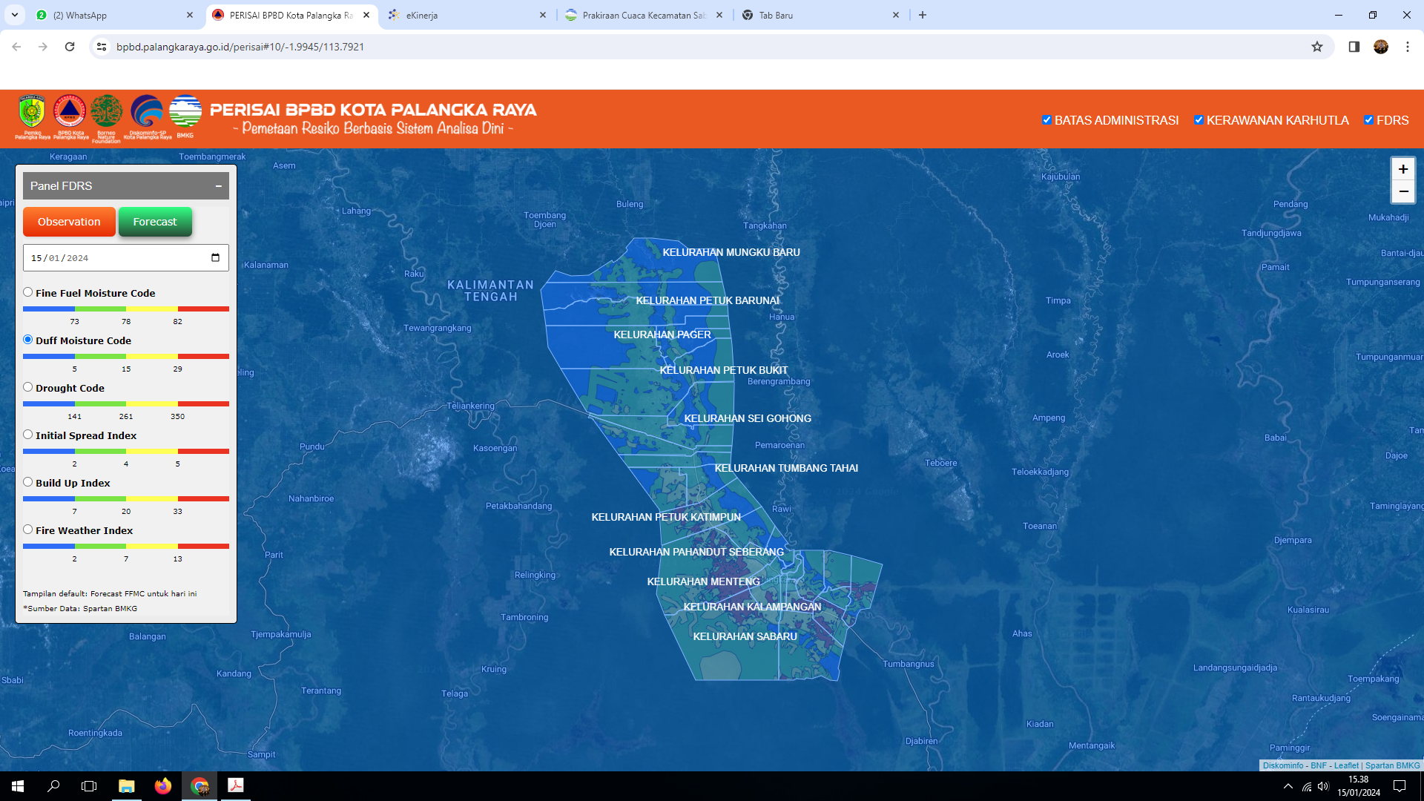This screenshot has height=801, width=1424.
Task: Reload the current page
Action: pos(70,47)
